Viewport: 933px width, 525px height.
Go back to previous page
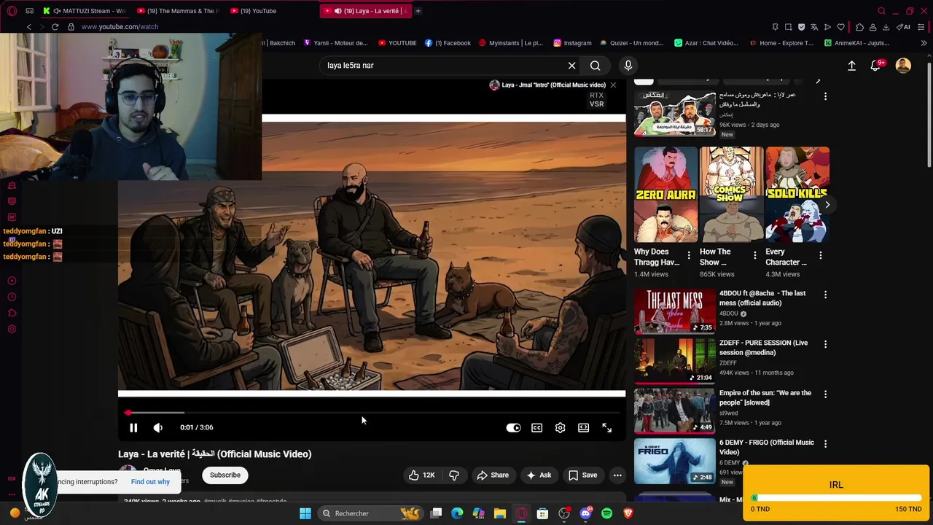[28, 27]
